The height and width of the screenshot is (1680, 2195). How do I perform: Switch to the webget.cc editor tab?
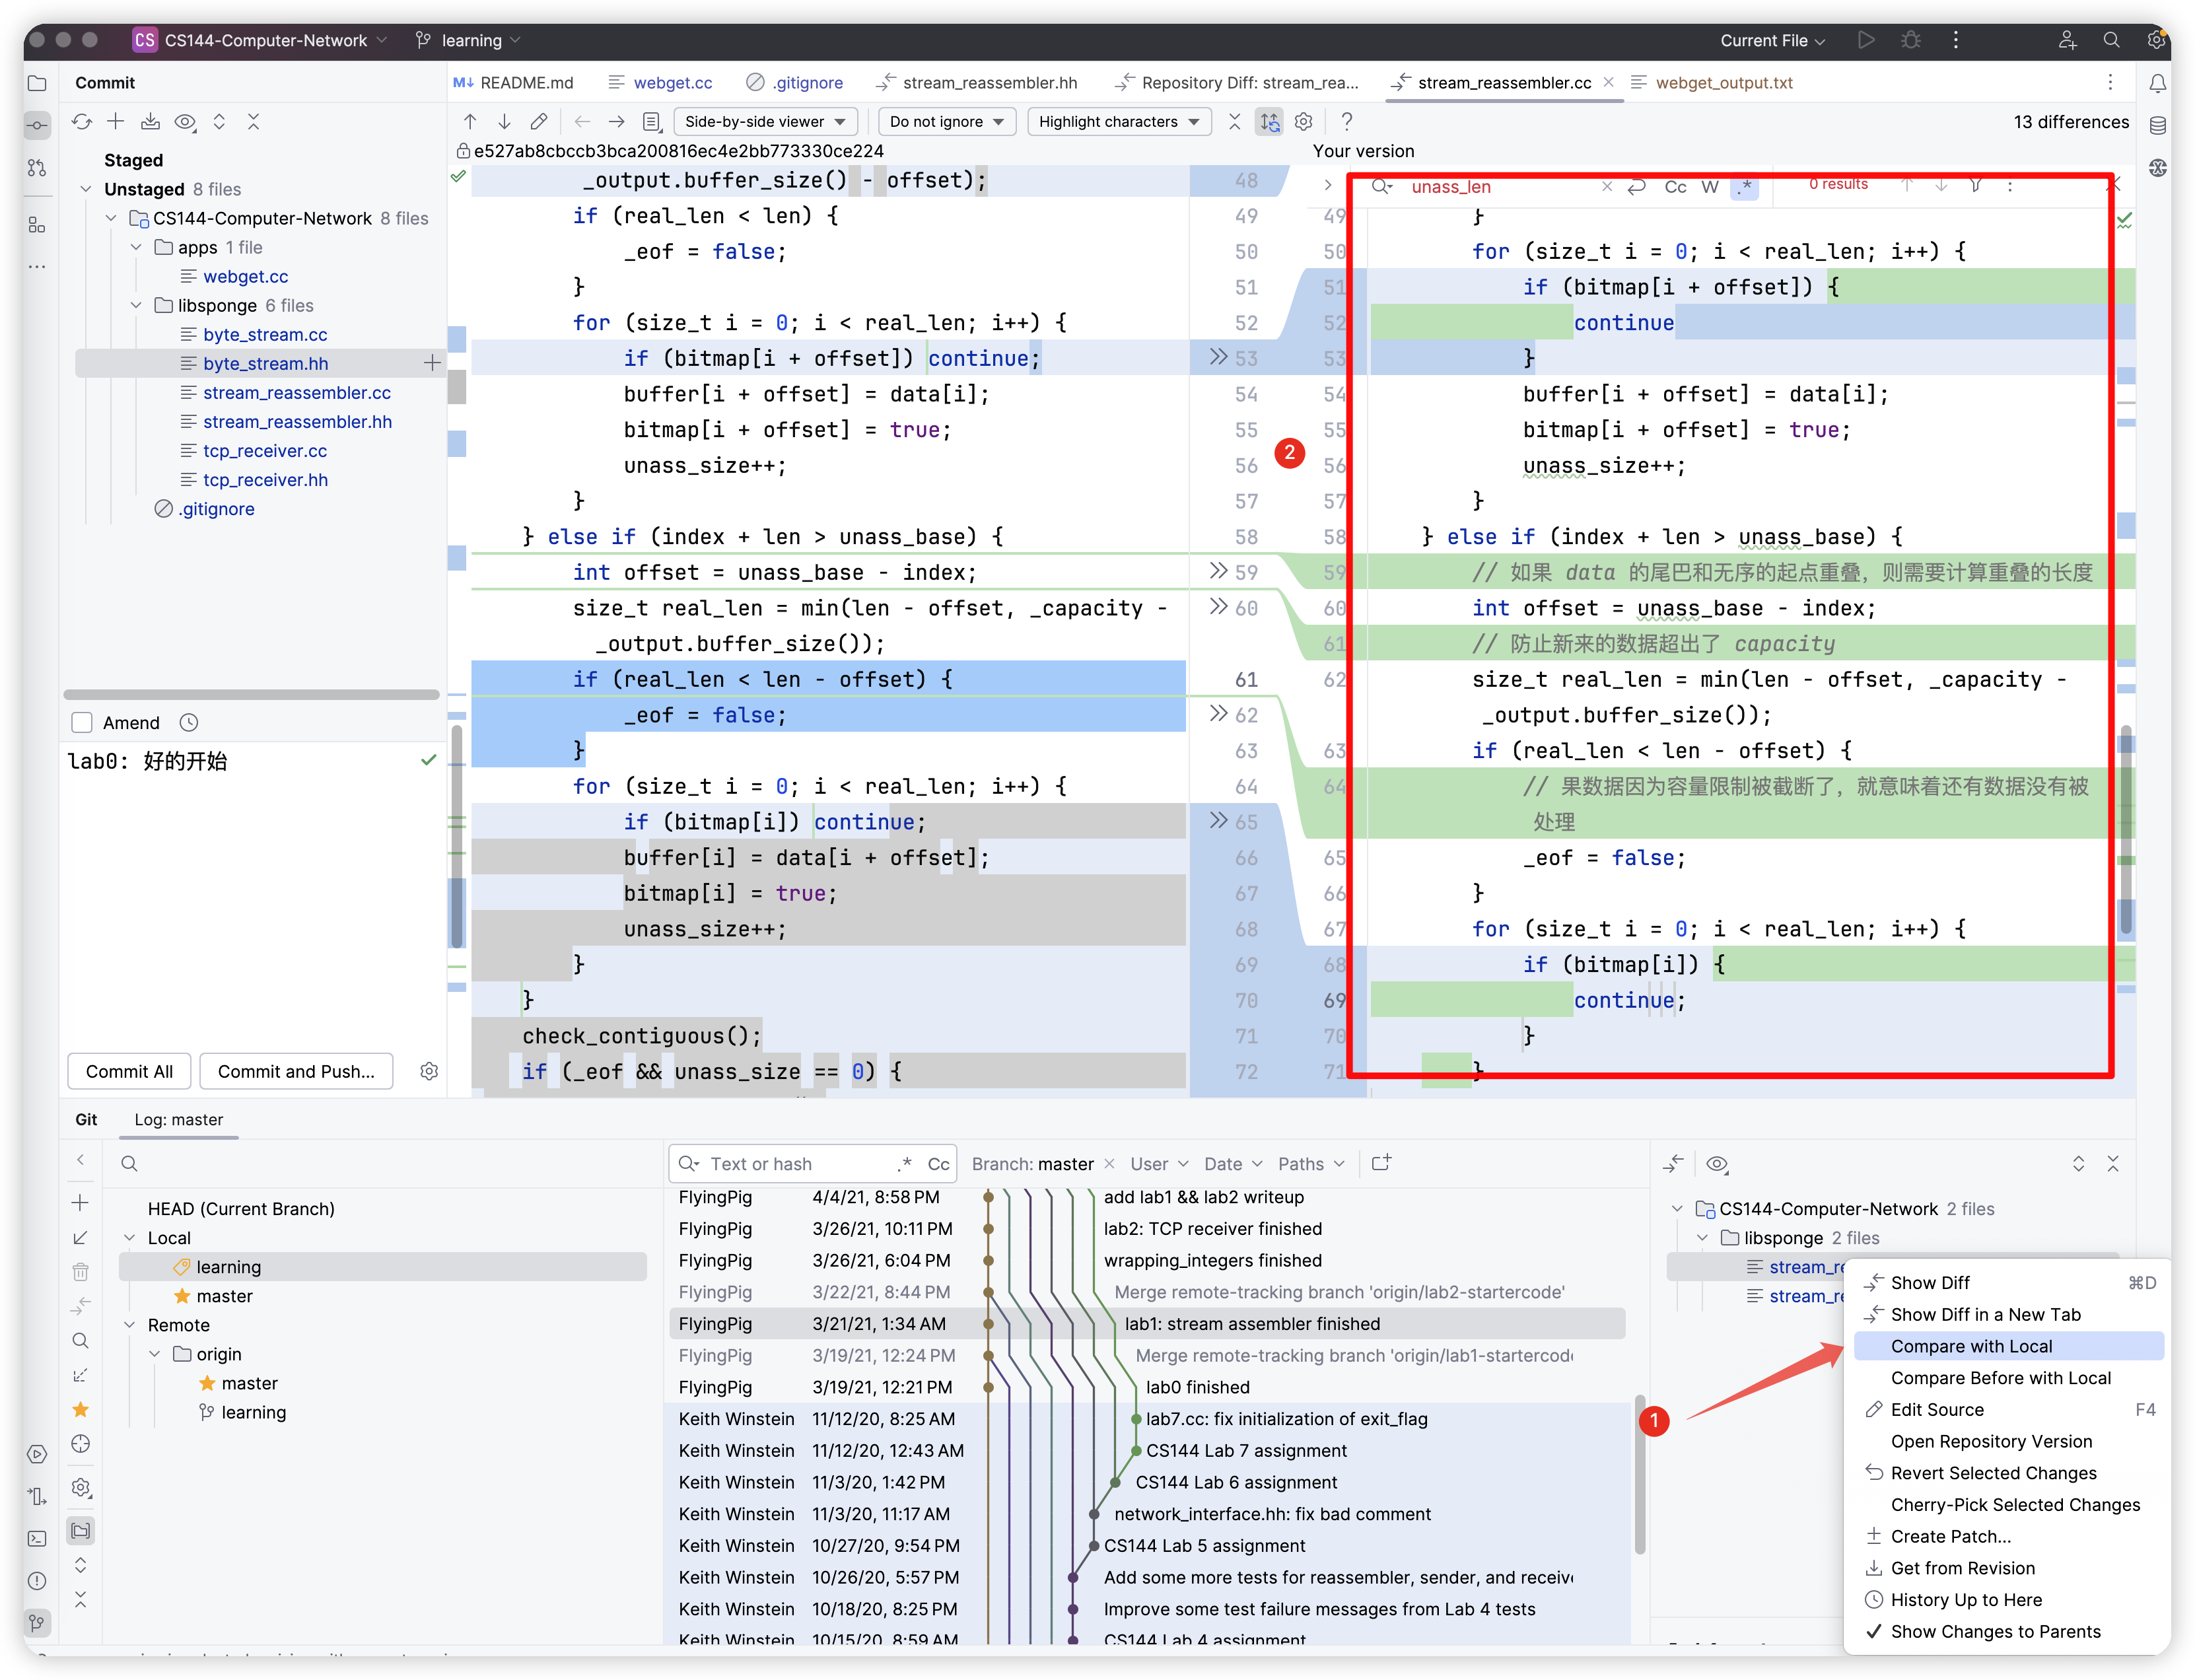point(661,83)
